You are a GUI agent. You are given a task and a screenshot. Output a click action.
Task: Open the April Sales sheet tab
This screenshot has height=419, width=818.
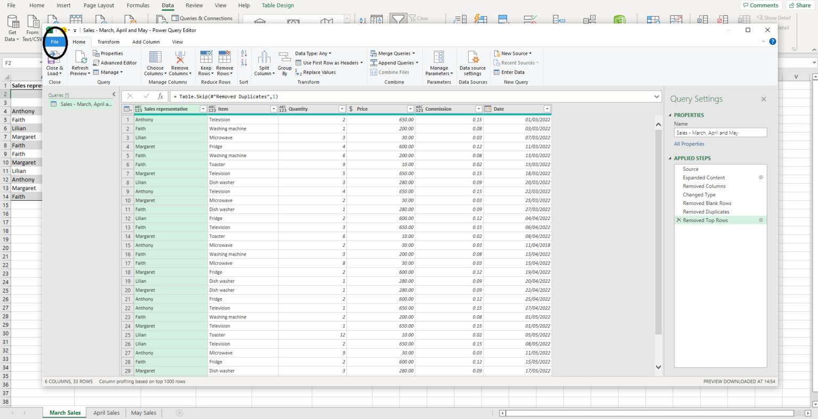[x=106, y=413]
